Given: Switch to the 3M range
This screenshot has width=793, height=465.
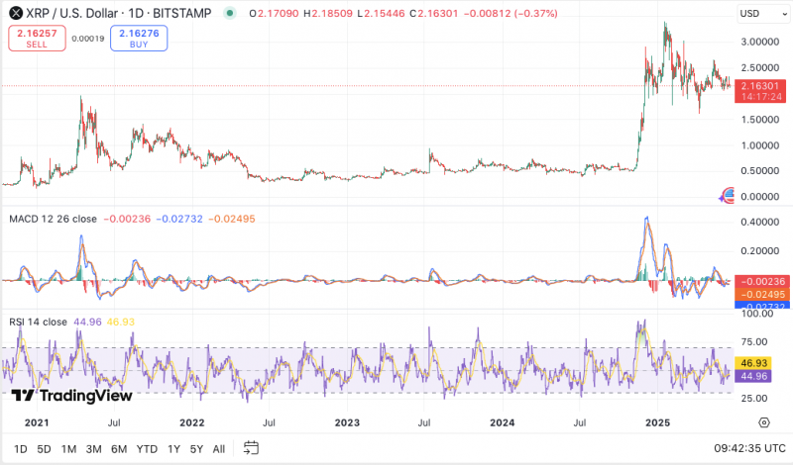Looking at the screenshot, I should [93, 449].
